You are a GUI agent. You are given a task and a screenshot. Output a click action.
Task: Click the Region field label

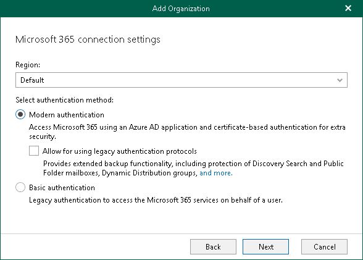coord(28,65)
